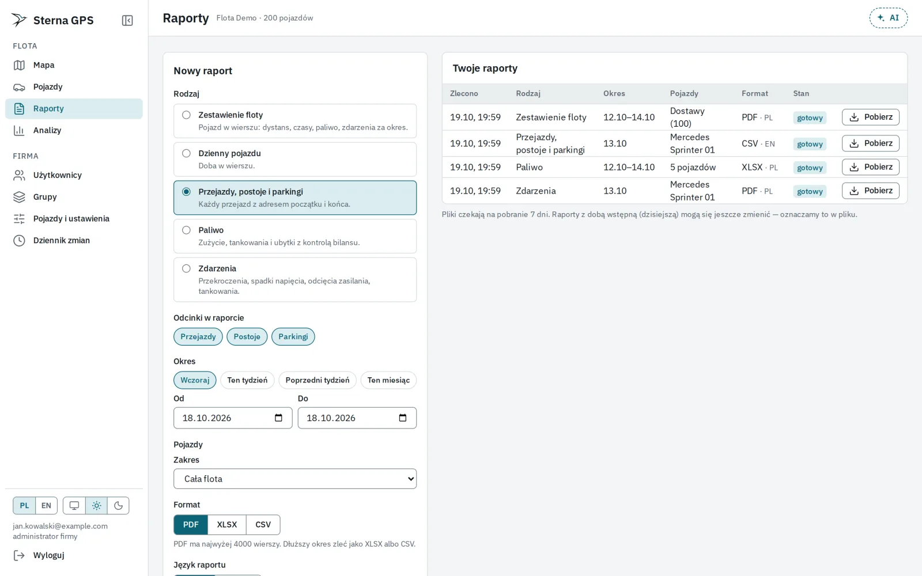Click the Użytkownicy people icon
Viewport: 922px width, 576px height.
(x=19, y=175)
